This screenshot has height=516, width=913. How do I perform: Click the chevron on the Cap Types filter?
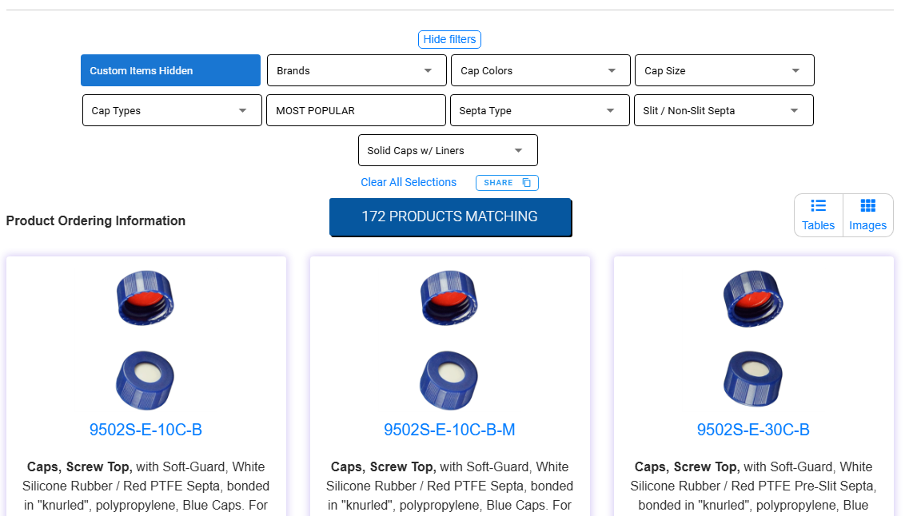tap(243, 110)
